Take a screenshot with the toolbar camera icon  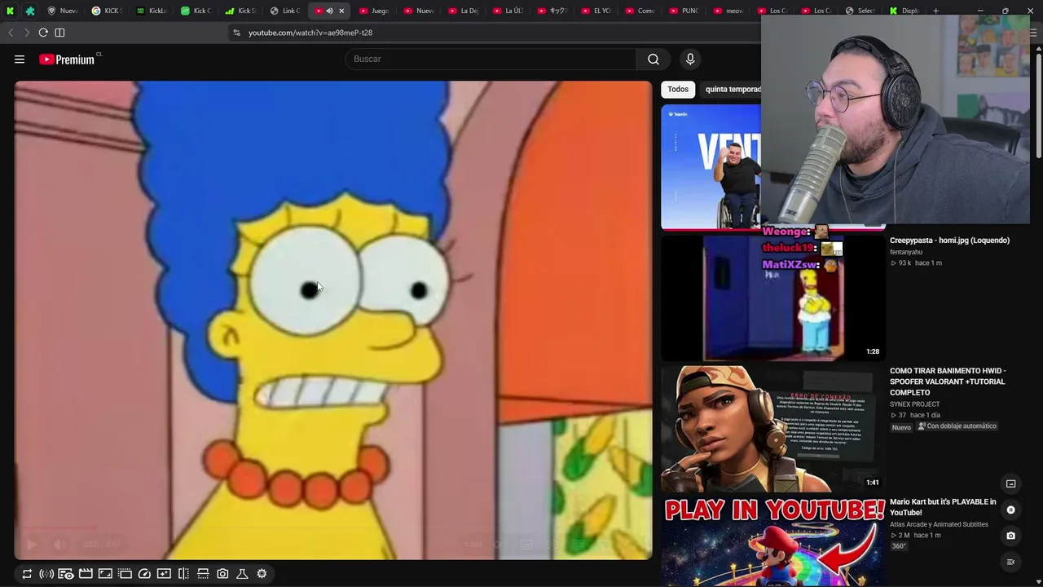(x=222, y=574)
